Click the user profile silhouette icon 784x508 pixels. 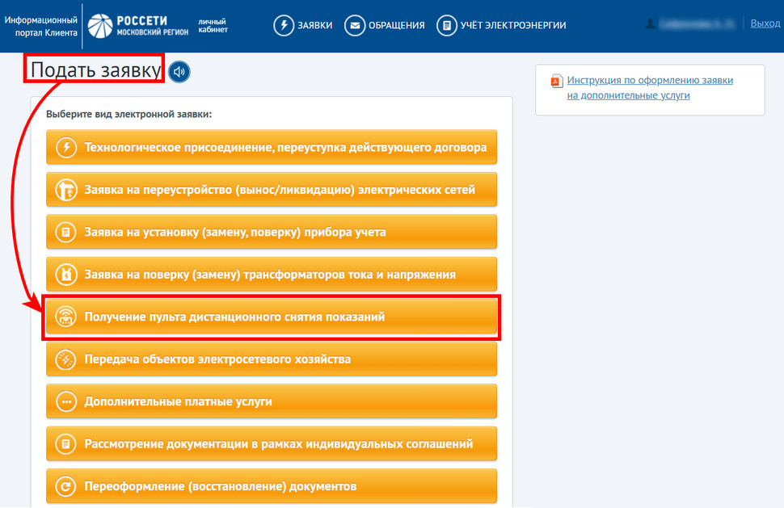(x=650, y=23)
